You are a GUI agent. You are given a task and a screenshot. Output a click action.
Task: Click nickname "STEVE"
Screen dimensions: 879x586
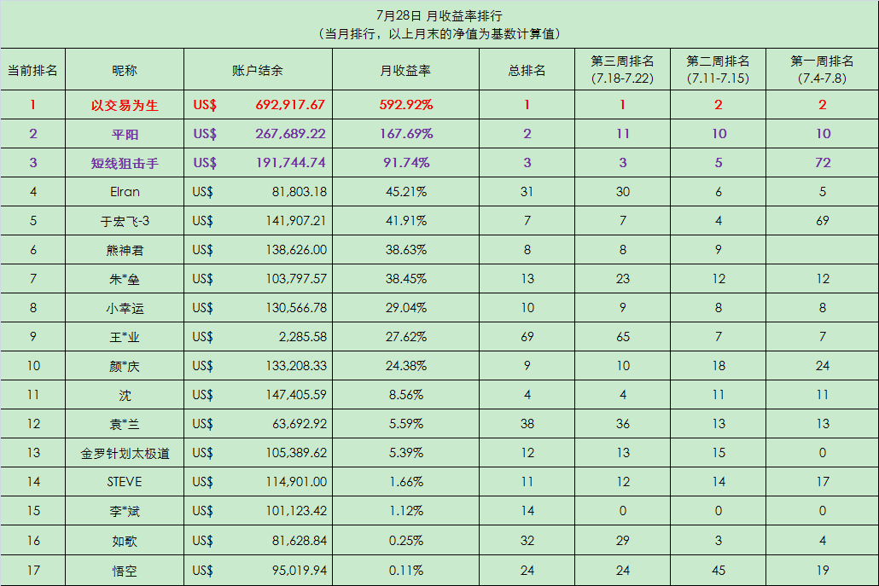pyautogui.click(x=125, y=482)
